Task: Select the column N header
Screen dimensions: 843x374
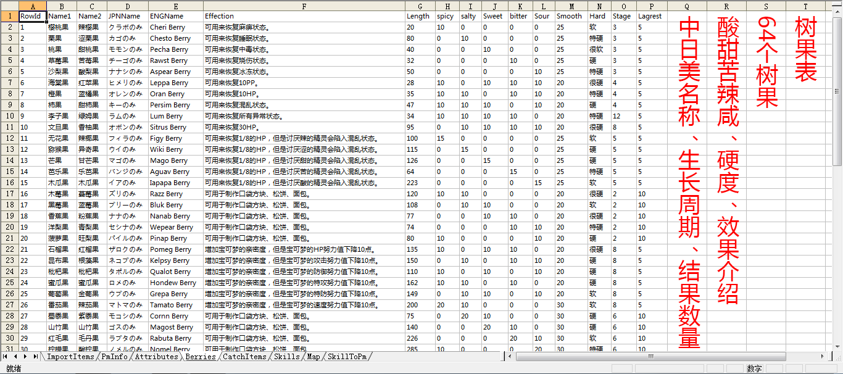Action: click(599, 6)
